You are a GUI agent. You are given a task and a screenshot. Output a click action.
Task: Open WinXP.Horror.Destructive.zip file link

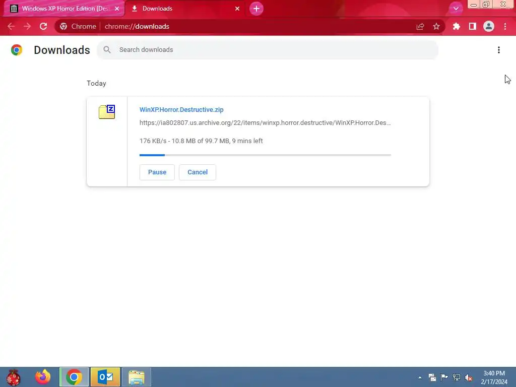(181, 109)
